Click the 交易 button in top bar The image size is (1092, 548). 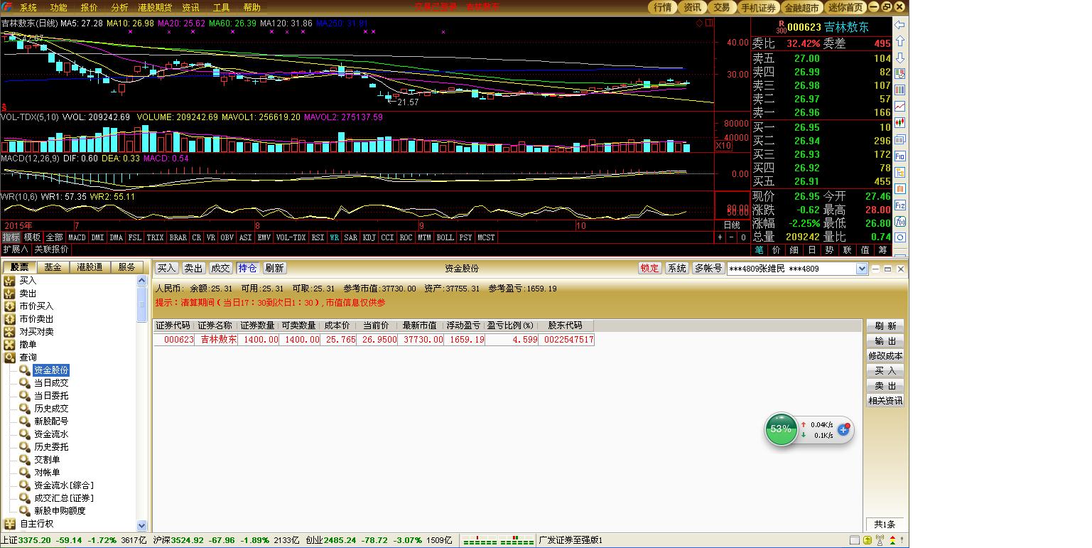[721, 7]
